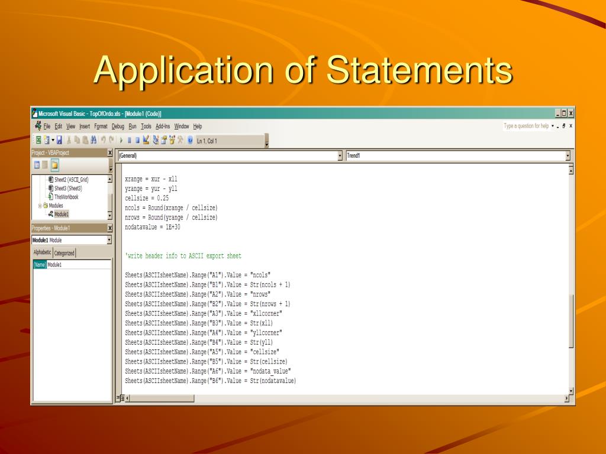
Task: Select Sheet3 (Sheet3) in project tree
Action: [68, 189]
